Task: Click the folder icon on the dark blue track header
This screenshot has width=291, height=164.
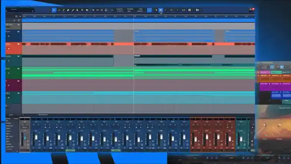Action: point(18,31)
